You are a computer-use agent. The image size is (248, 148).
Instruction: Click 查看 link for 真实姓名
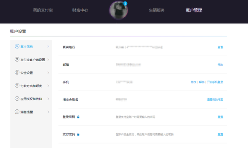point(220,47)
